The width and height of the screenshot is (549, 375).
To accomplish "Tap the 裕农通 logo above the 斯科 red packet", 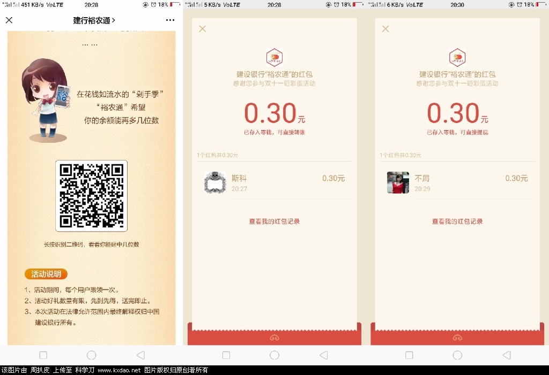I will click(274, 57).
